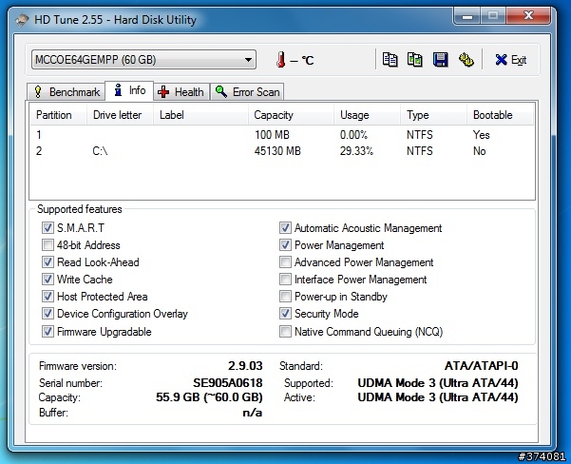
Task: Click the 0.00% usage value
Action: point(353,135)
